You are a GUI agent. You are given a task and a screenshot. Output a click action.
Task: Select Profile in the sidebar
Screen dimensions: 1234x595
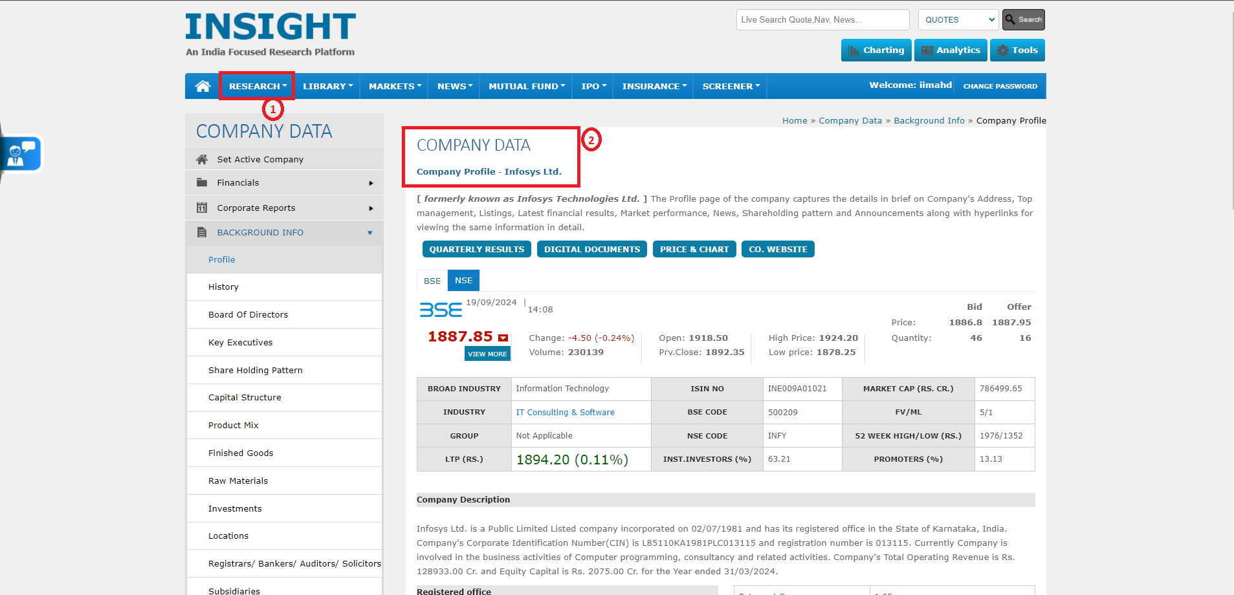(284, 259)
